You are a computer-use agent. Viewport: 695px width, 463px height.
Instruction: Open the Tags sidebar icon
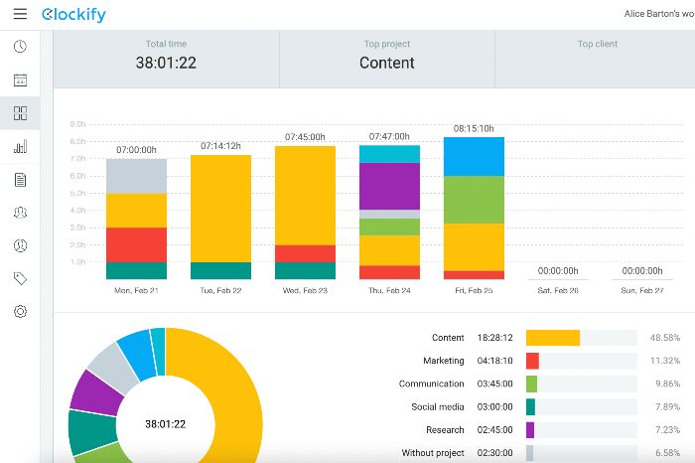coord(20,278)
